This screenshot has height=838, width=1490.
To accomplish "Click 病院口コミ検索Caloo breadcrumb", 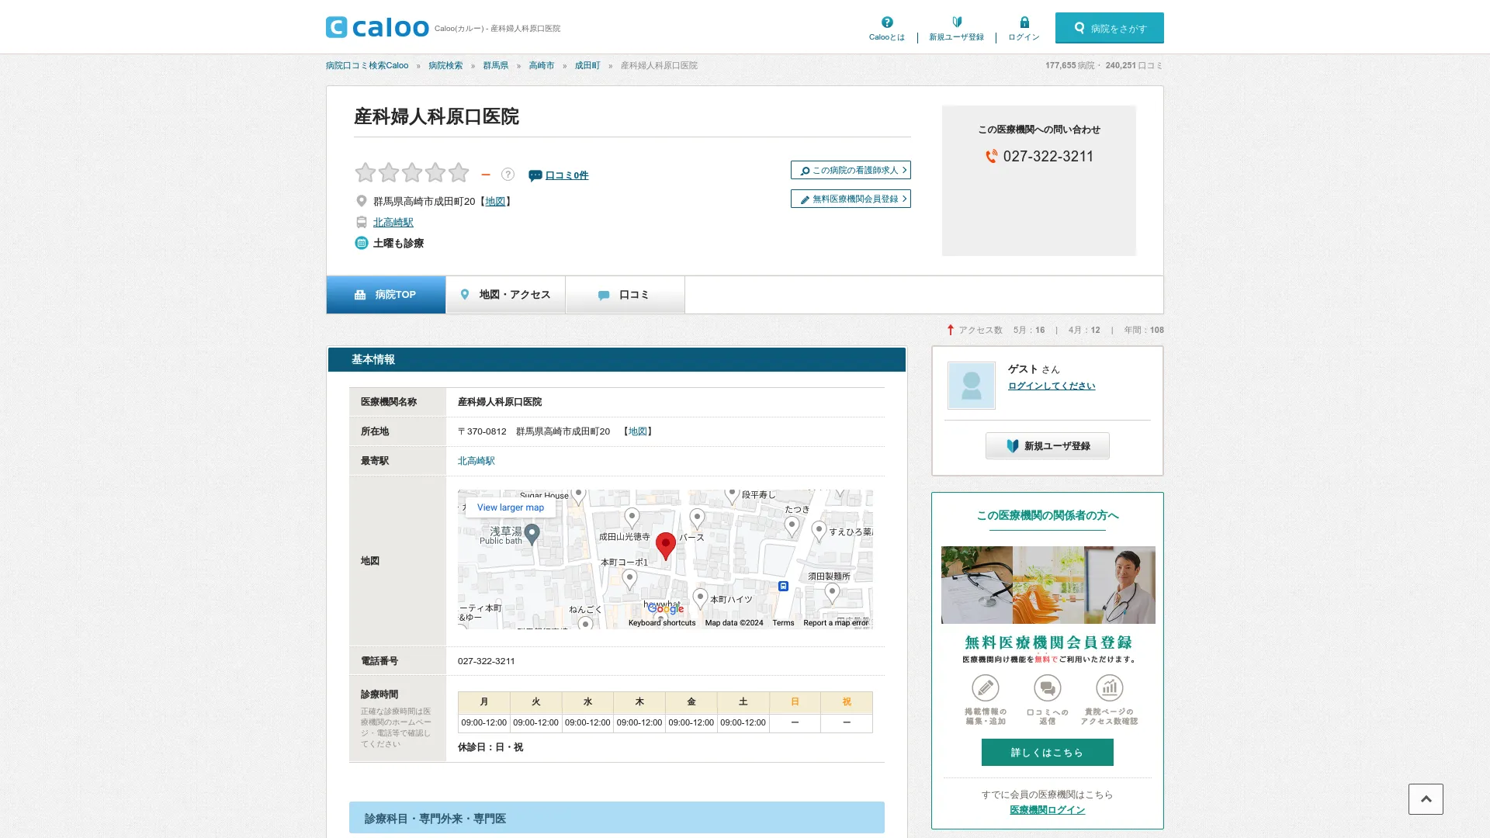I will [367, 65].
